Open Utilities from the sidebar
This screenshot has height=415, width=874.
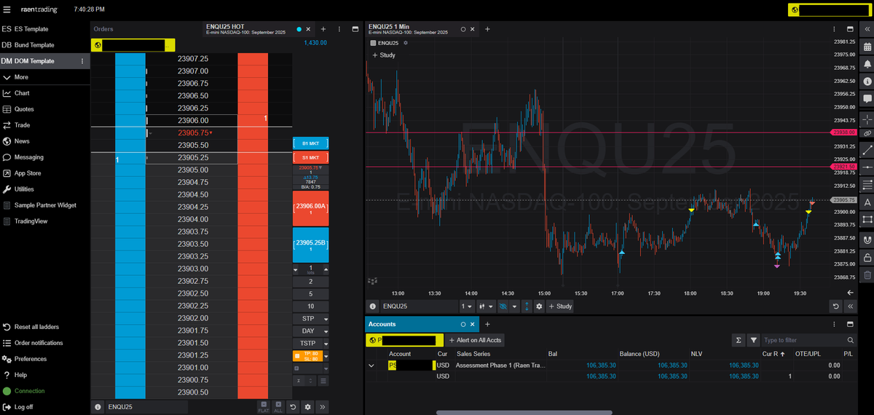click(x=45, y=189)
